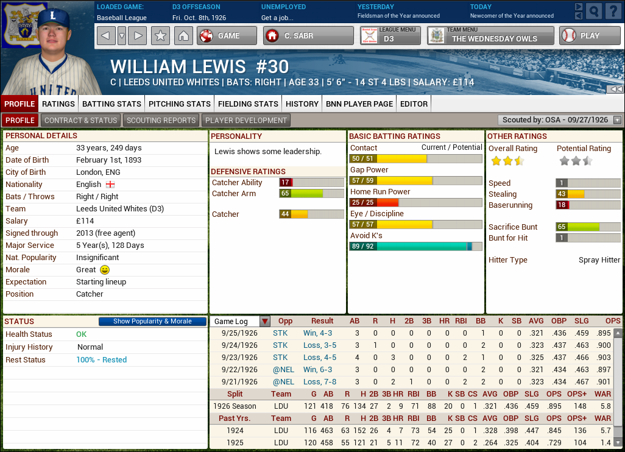The image size is (625, 452).
Task: Select the 1926 Season stats row
Action: (x=412, y=406)
